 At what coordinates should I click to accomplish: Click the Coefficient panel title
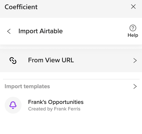tap(21, 7)
